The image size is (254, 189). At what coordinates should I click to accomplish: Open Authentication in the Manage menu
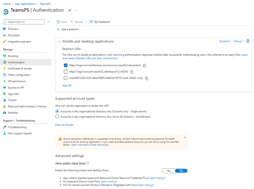coord(26,62)
